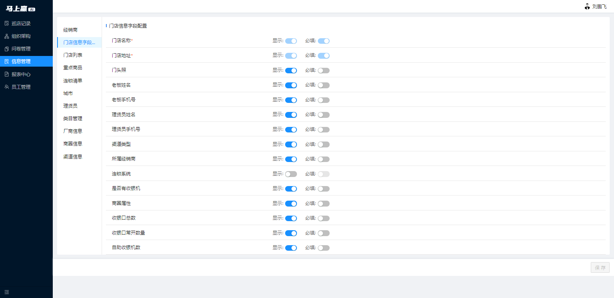Toggle 必填 switch for 老板姓名

(324, 85)
